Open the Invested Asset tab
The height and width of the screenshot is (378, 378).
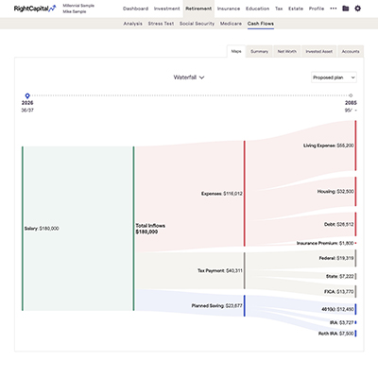319,51
